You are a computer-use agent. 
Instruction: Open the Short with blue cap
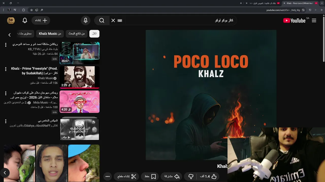tap(84, 163)
